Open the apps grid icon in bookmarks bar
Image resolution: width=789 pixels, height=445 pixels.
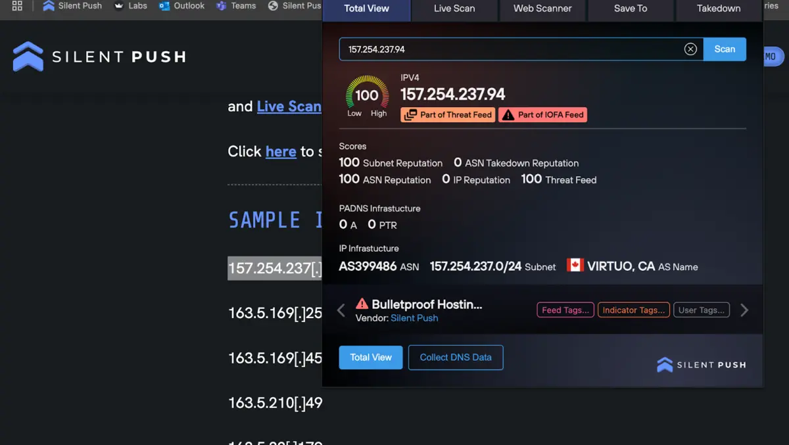pos(18,6)
